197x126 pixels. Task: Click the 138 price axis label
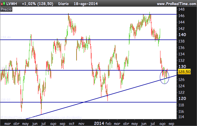click(182, 41)
